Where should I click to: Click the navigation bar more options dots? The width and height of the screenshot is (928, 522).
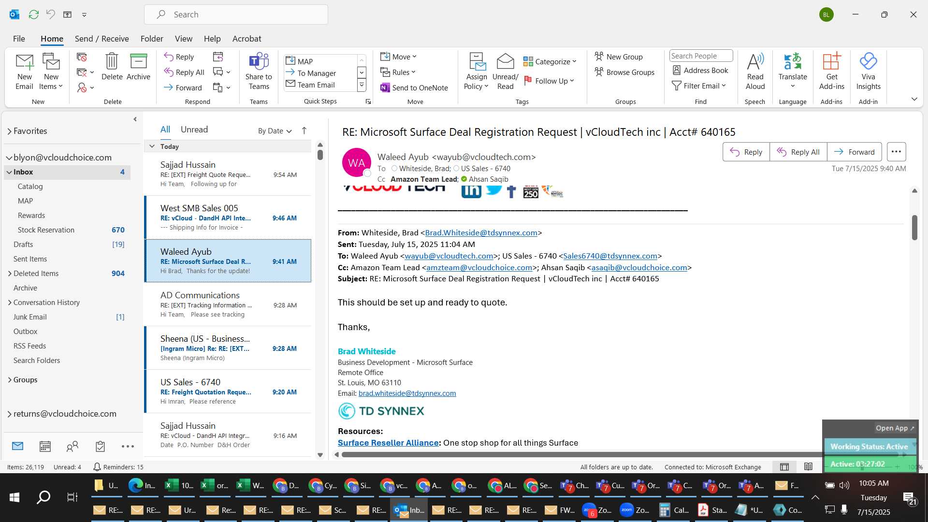pos(128,446)
